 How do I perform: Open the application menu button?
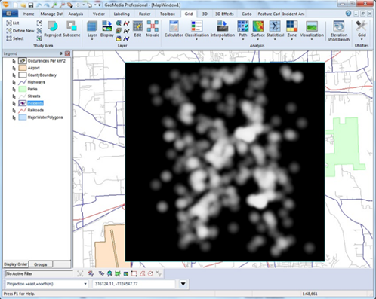click(x=10, y=14)
